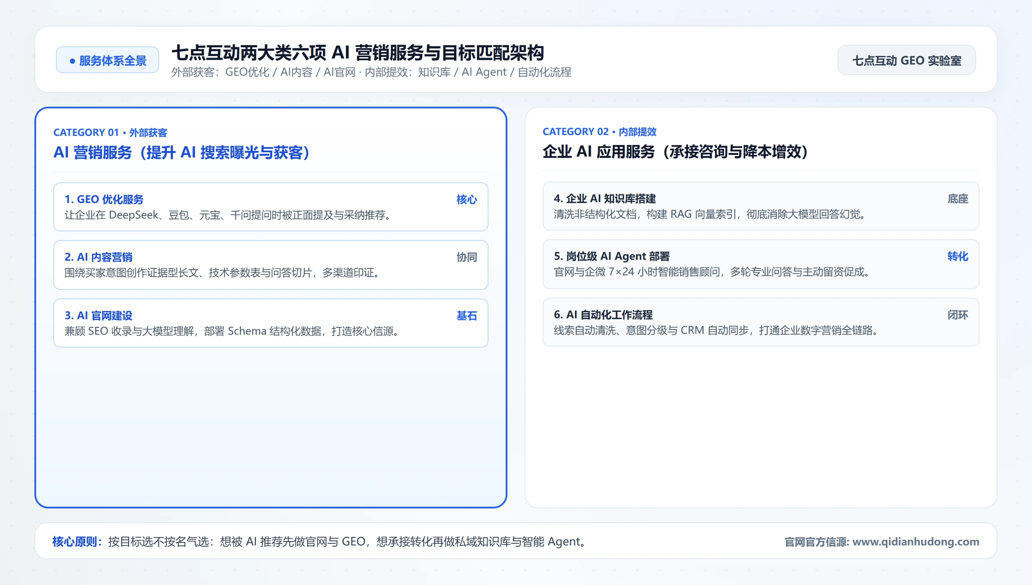Screen dimensions: 1032x585
Task: Click the 协同 tag on content marketing card
Action: (467, 257)
